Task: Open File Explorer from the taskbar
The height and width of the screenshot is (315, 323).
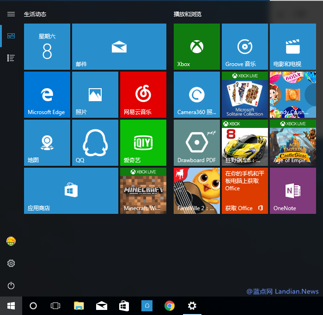Action: point(79,306)
